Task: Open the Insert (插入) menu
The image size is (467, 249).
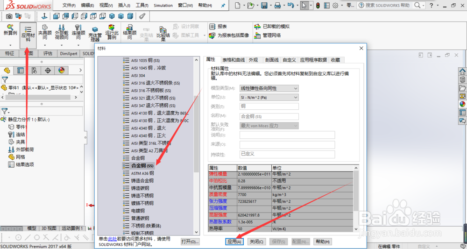Action: [124, 5]
